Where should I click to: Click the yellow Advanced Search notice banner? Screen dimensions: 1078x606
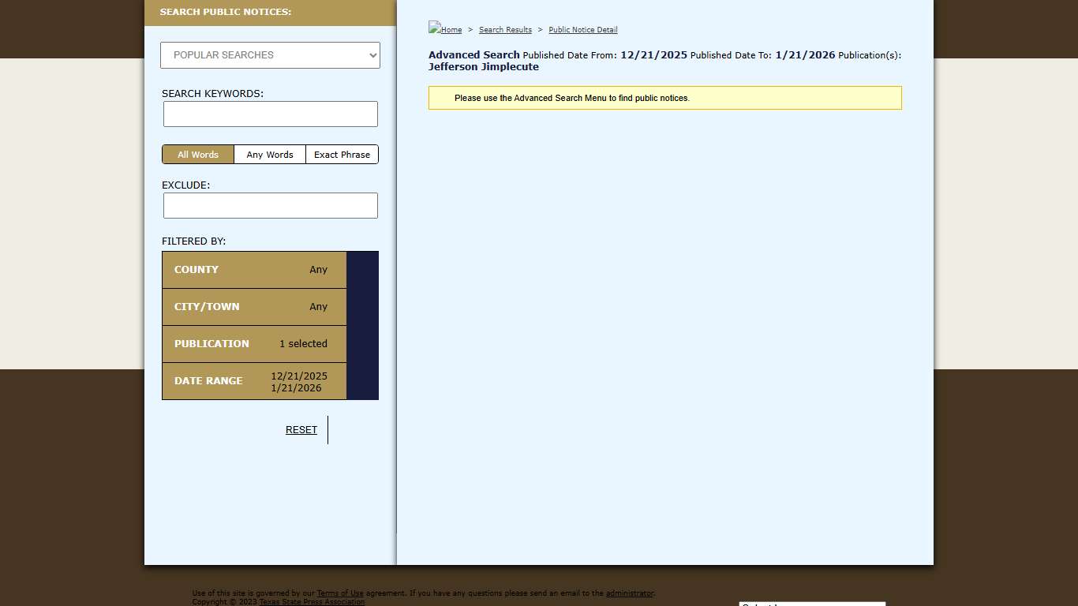point(664,98)
